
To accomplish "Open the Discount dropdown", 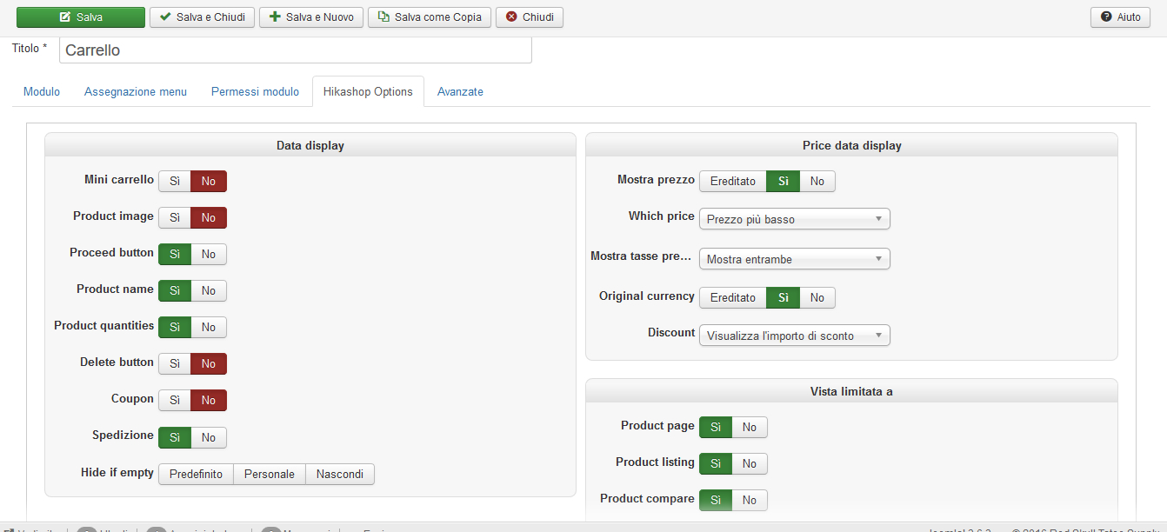I will click(794, 336).
